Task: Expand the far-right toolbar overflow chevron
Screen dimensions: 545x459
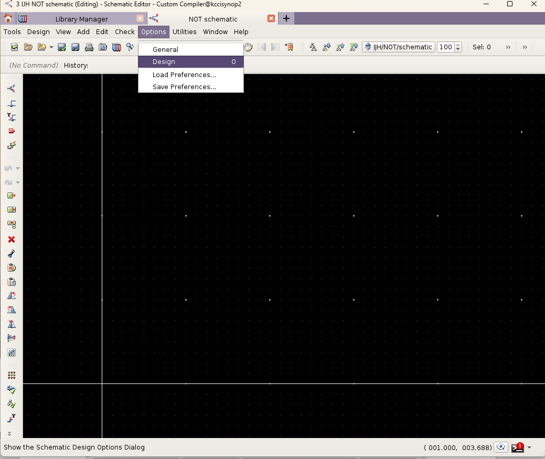Action: pyautogui.click(x=525, y=47)
